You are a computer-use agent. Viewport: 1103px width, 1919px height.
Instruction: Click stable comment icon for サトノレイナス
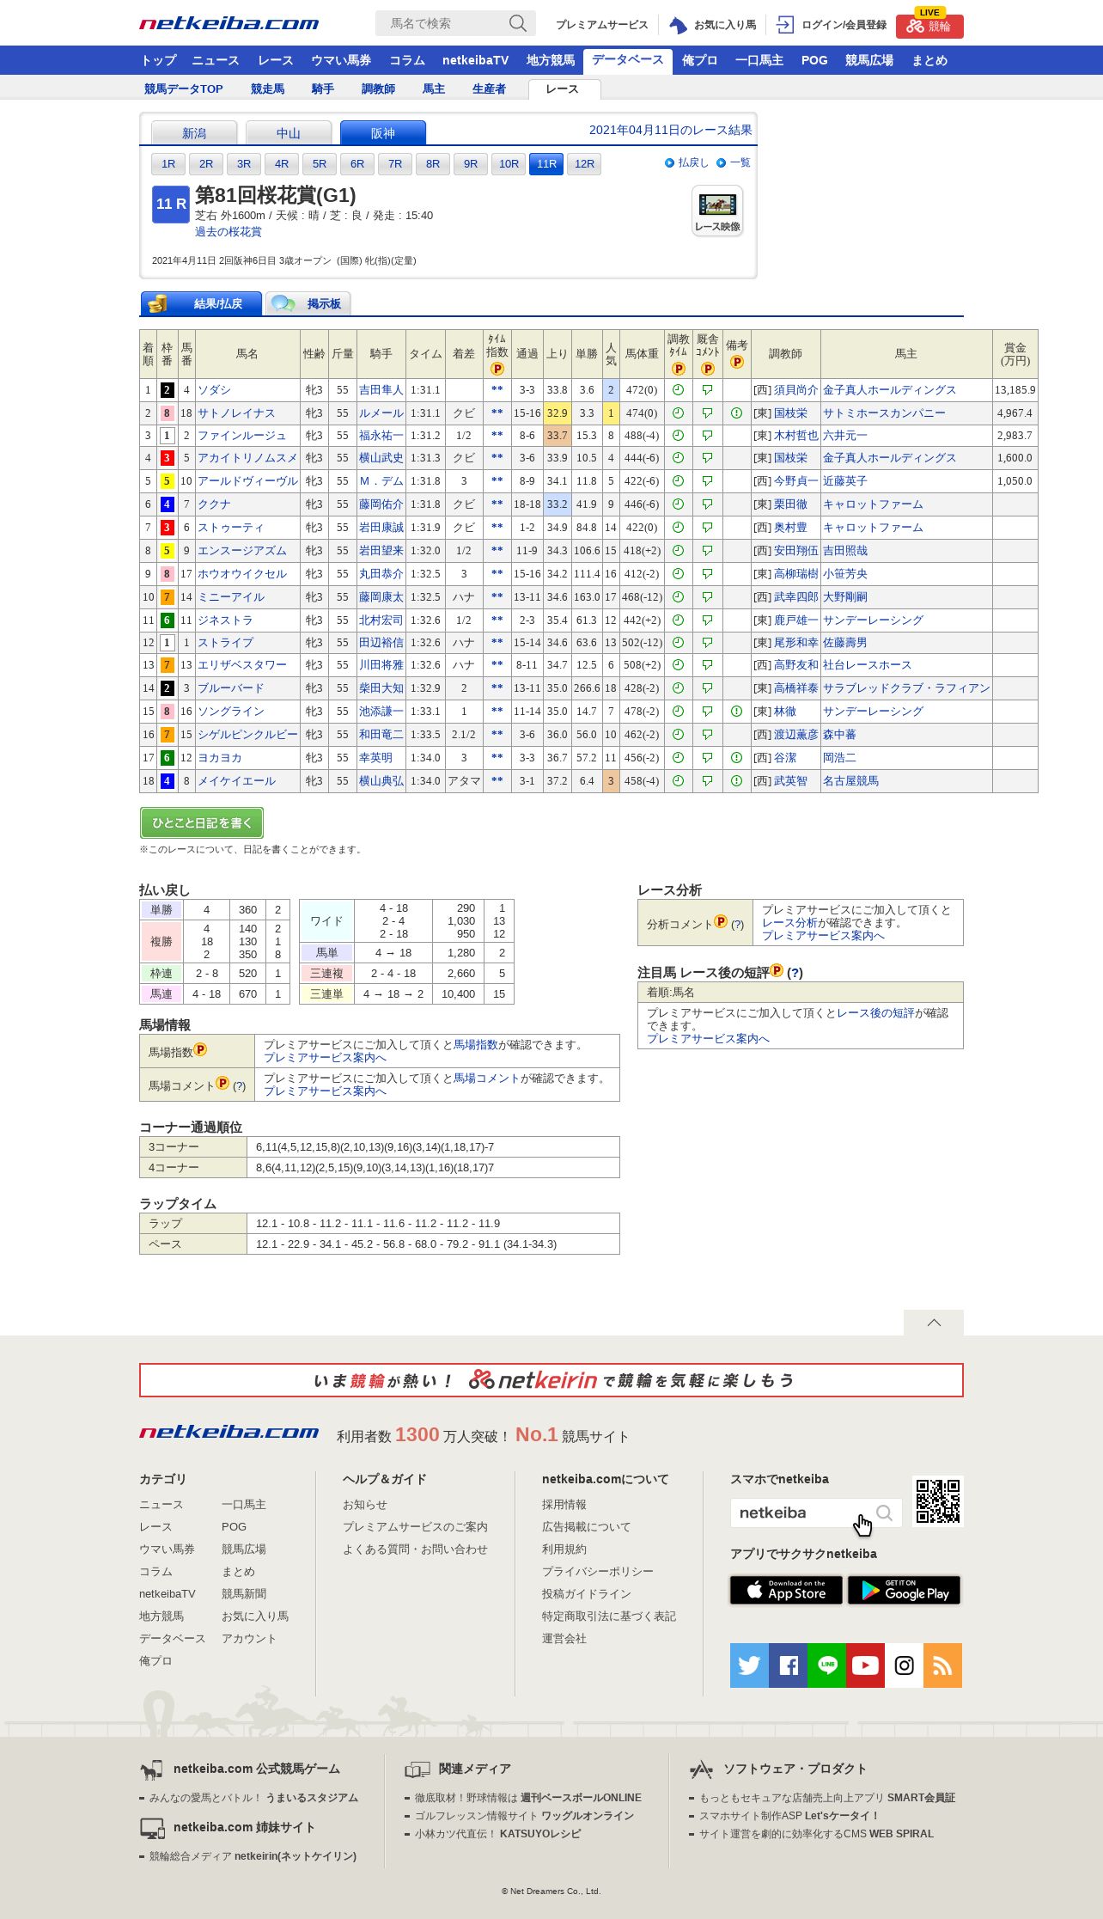(707, 413)
